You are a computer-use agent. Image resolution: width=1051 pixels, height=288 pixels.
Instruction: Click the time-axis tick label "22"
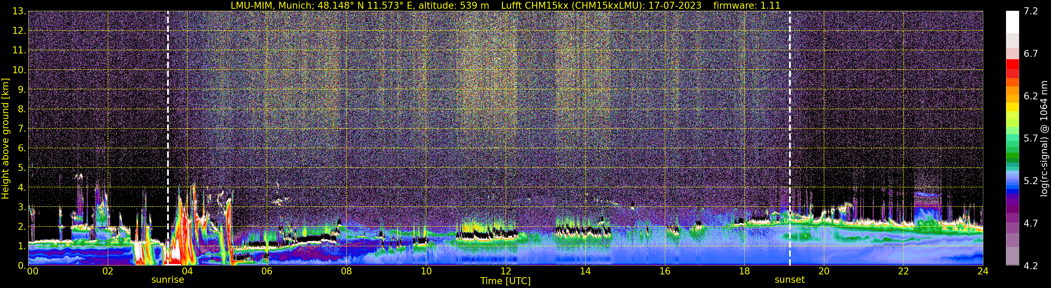pos(903,271)
